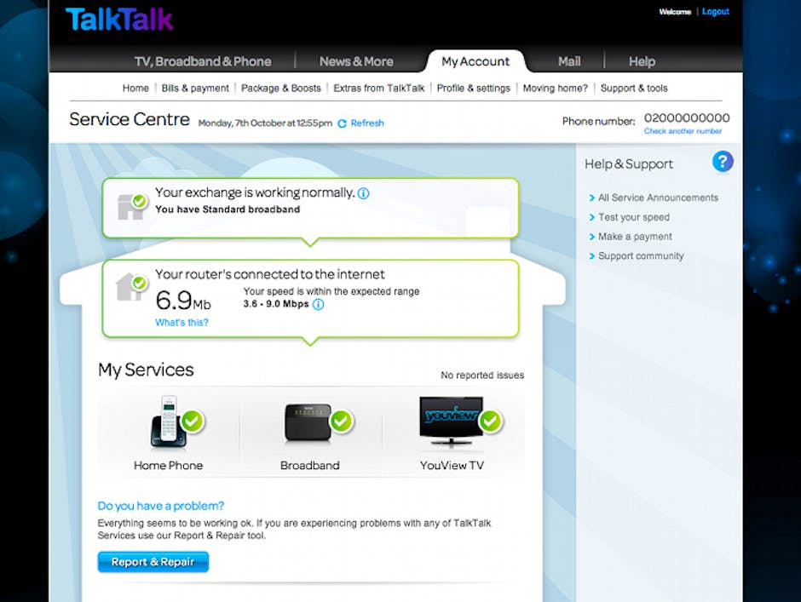
Task: Click the TalkTalk logo
Action: click(119, 20)
